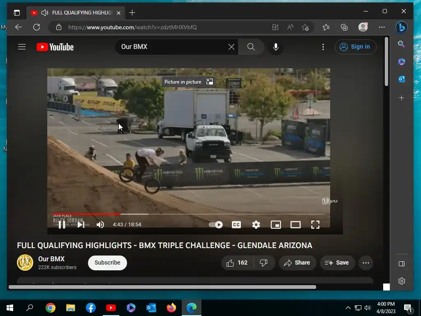Image resolution: width=421 pixels, height=316 pixels.
Task: Clear the 'Our BMX' search text
Action: click(x=231, y=47)
